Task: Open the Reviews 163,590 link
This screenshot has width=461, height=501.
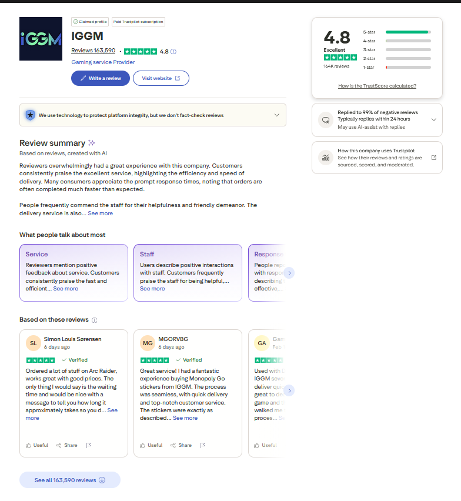Action: tap(93, 51)
